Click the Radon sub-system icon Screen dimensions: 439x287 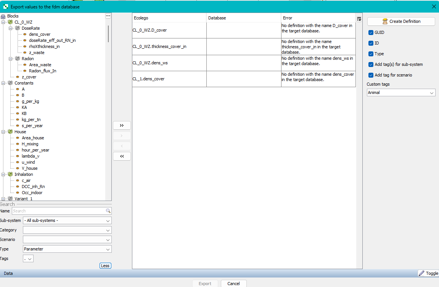[x=18, y=59]
